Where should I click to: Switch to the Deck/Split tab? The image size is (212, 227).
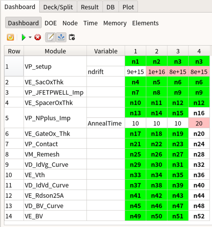tap(58, 7)
